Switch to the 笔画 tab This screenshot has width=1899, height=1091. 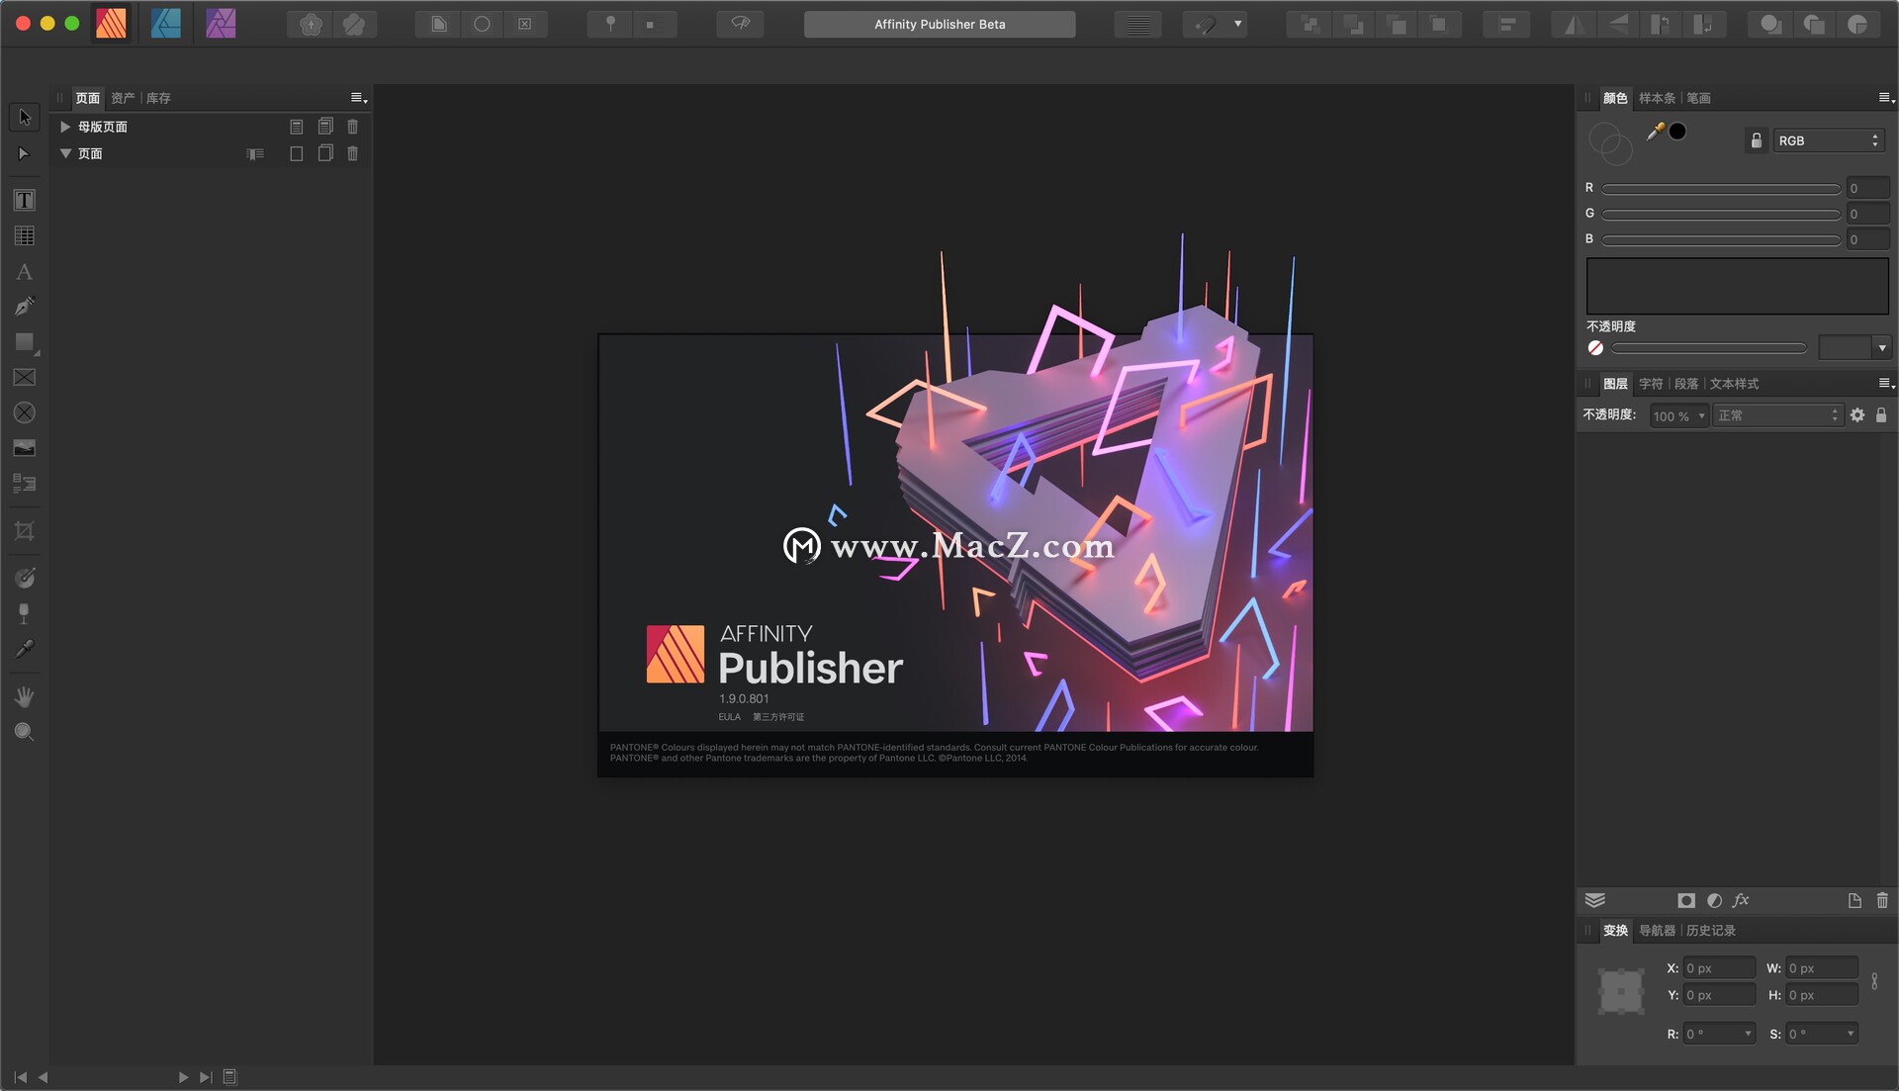[x=1698, y=98]
